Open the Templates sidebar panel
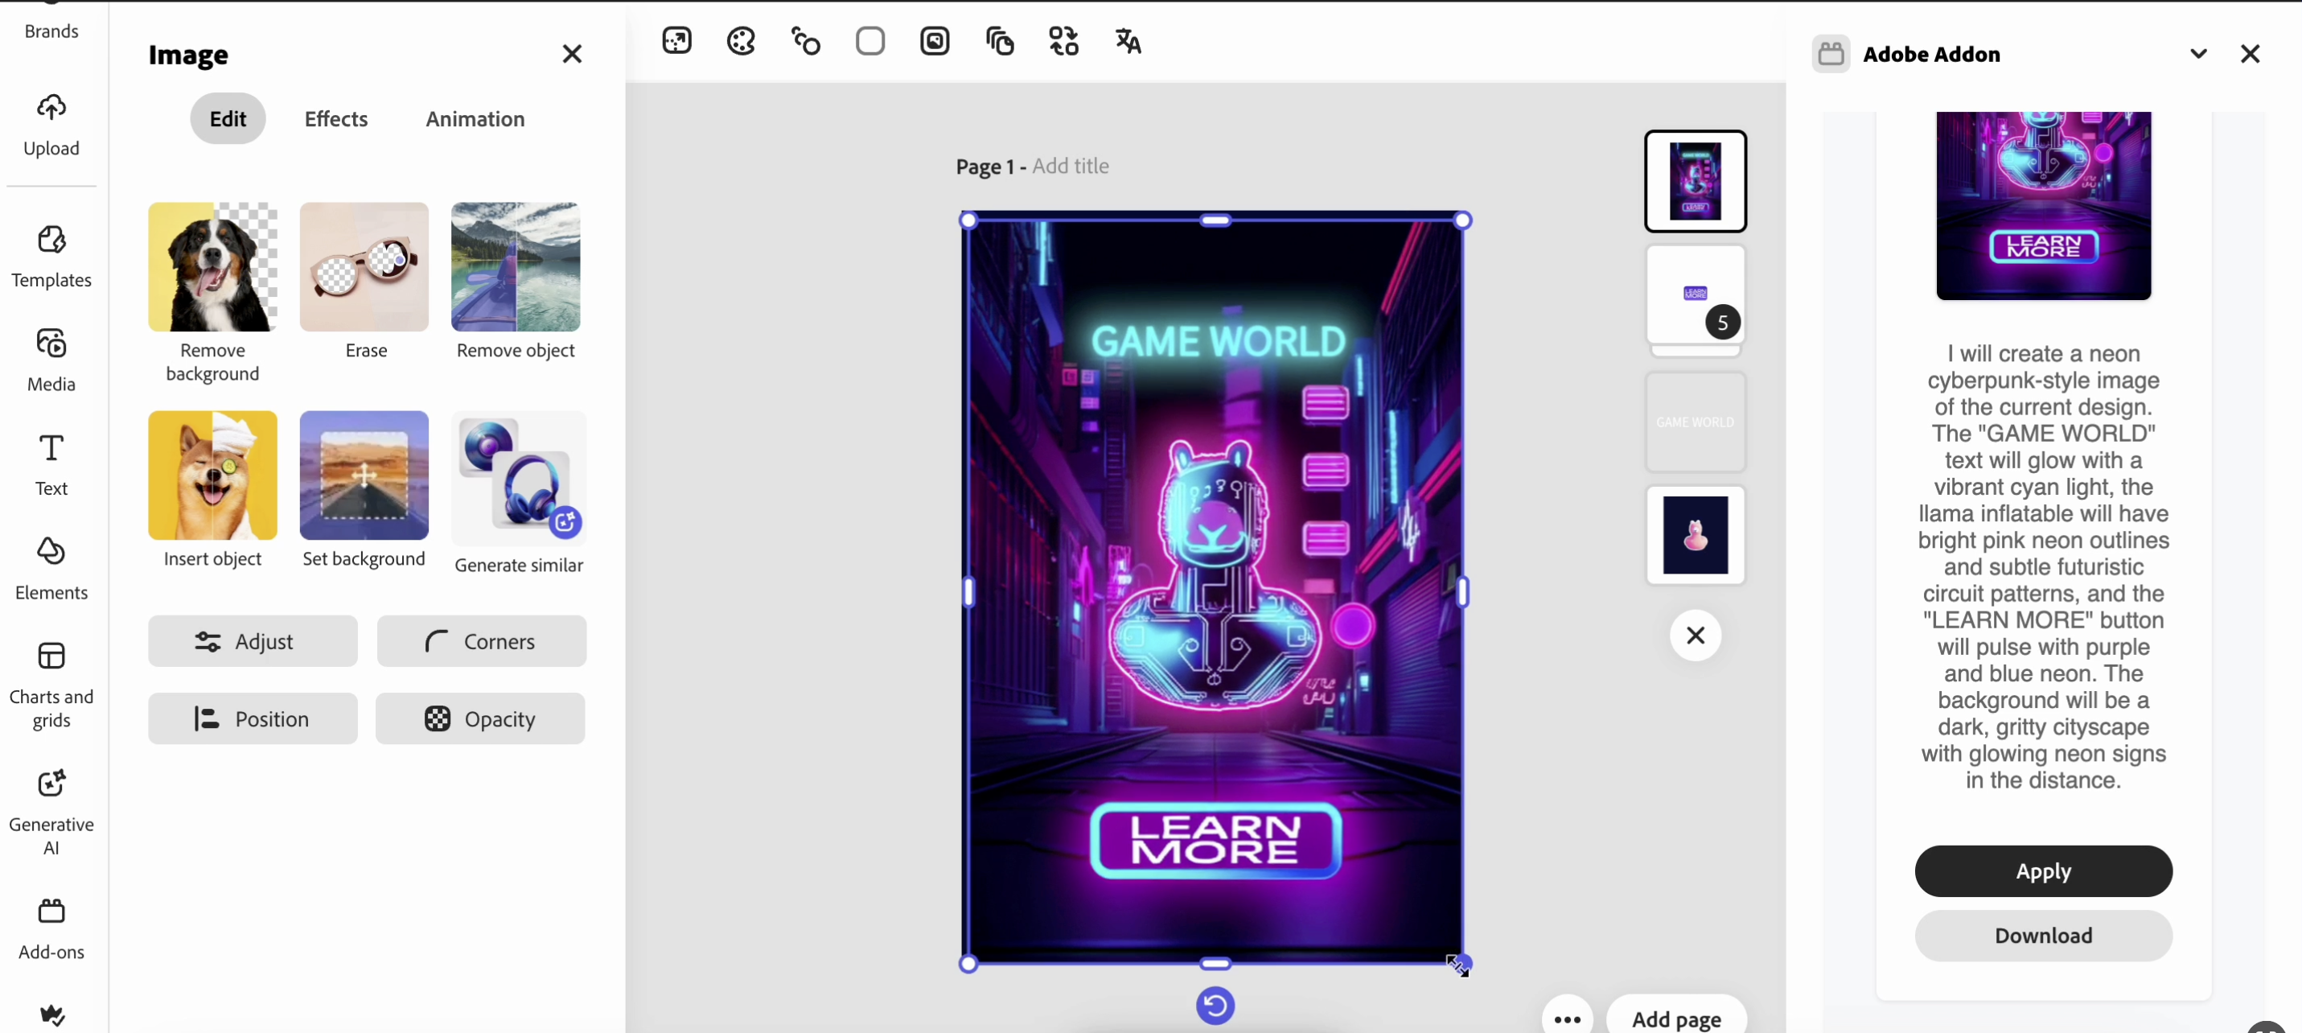This screenshot has height=1033, width=2302. coord(51,256)
